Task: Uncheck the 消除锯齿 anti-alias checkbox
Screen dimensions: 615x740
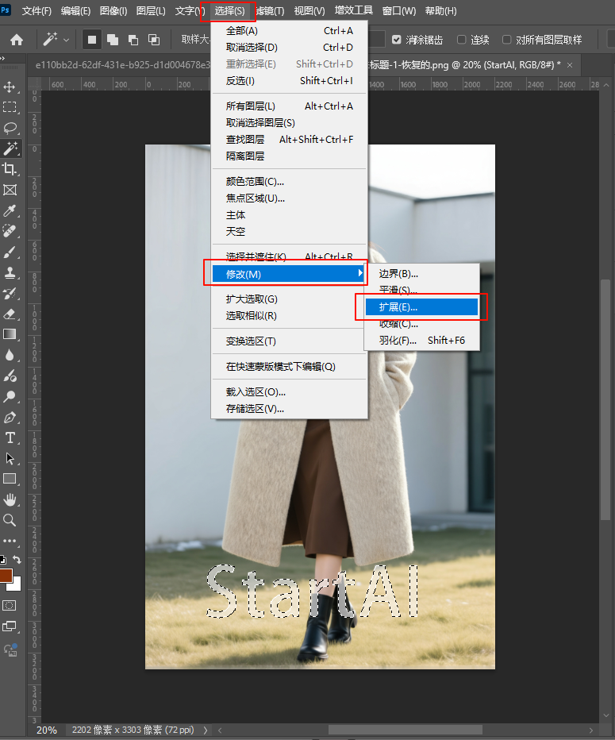Action: pos(397,40)
